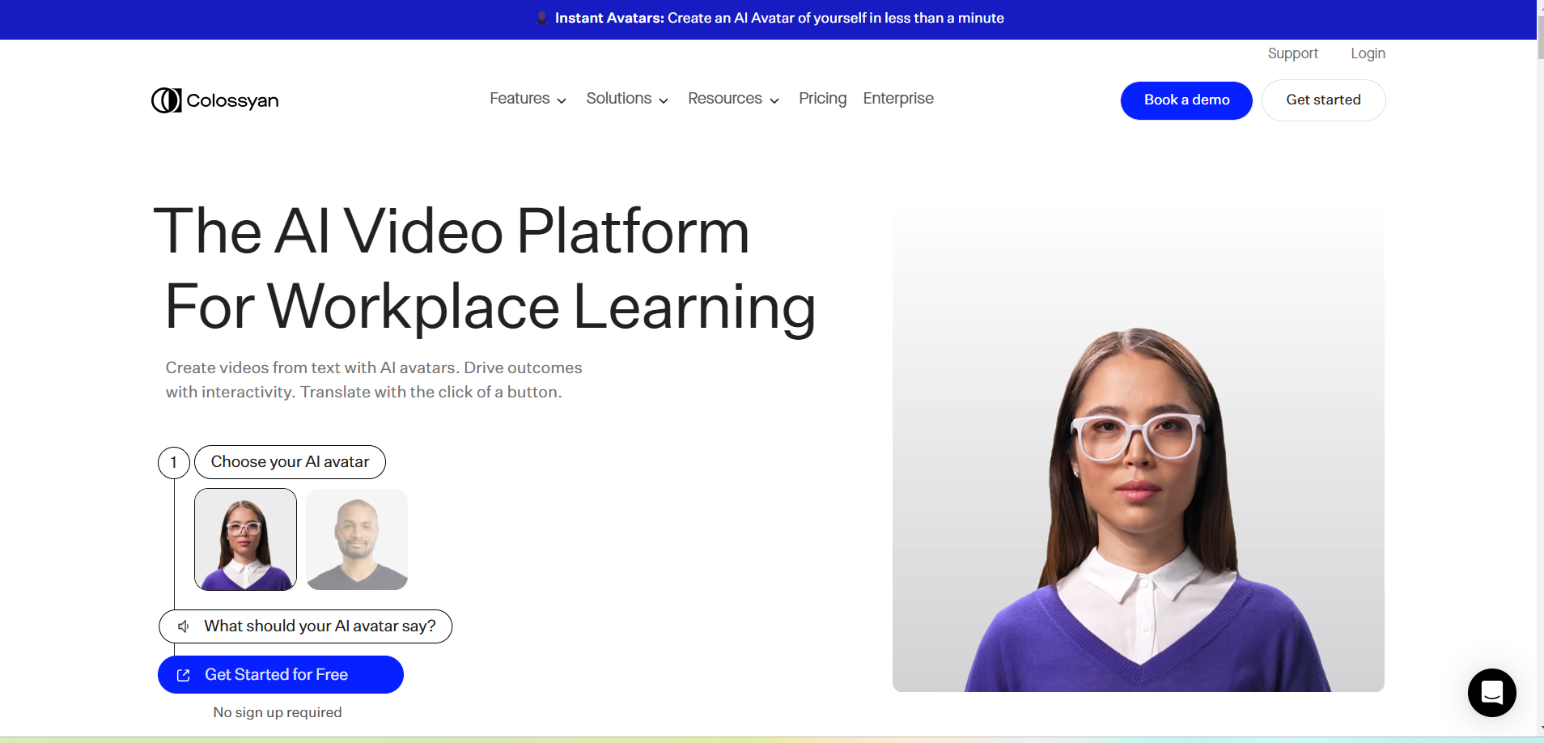Expand the Resources dropdown menu
This screenshot has height=743, width=1544.
733,99
